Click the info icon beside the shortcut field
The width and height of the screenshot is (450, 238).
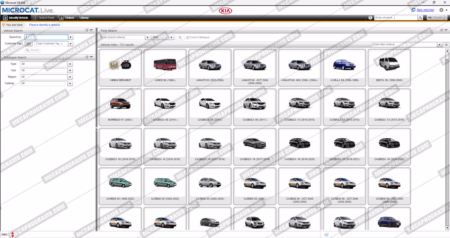[x=370, y=18]
